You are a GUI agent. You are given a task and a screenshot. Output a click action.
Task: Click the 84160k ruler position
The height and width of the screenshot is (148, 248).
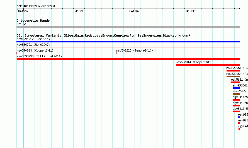(x=79, y=11)
